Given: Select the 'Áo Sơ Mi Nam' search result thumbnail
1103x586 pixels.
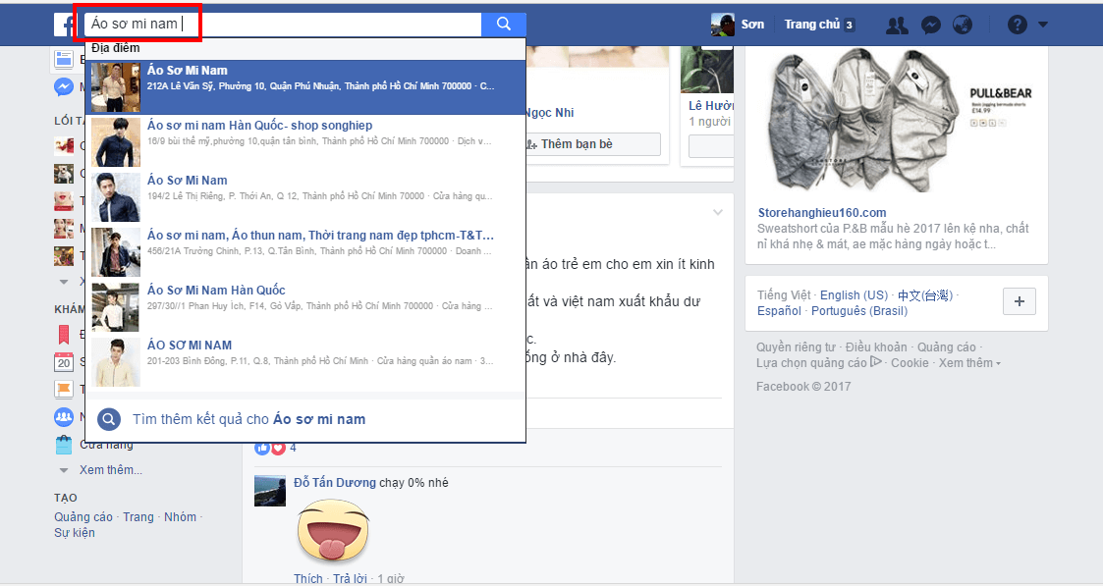Looking at the screenshot, I should click(x=115, y=86).
